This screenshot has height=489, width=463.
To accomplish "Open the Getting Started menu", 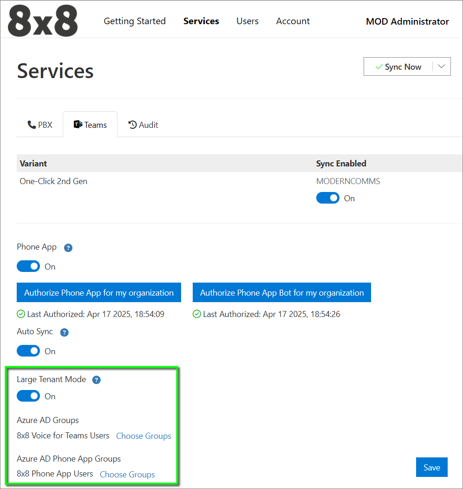I will click(x=135, y=21).
